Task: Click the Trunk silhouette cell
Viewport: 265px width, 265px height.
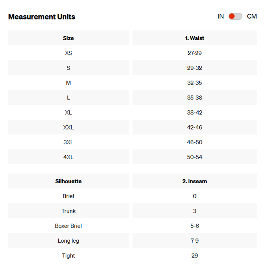Action: (x=68, y=211)
